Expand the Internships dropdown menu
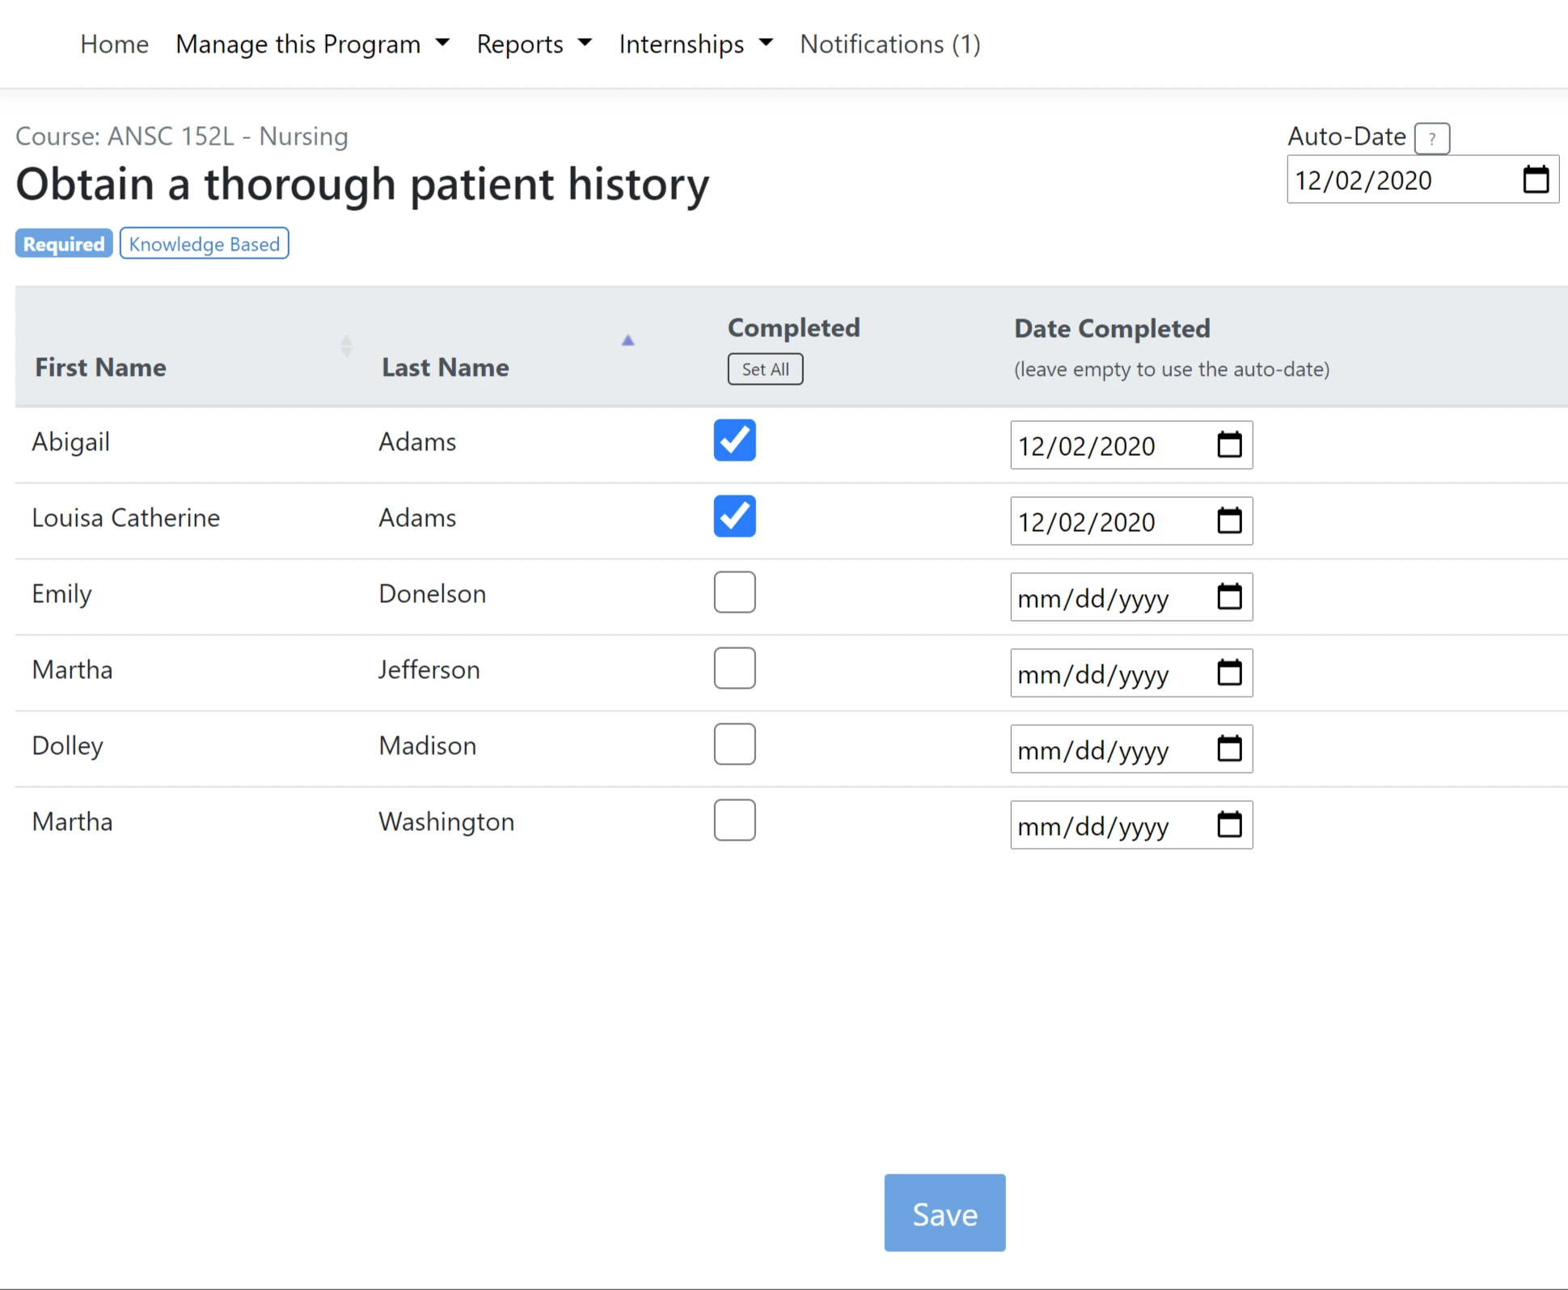 [x=695, y=44]
